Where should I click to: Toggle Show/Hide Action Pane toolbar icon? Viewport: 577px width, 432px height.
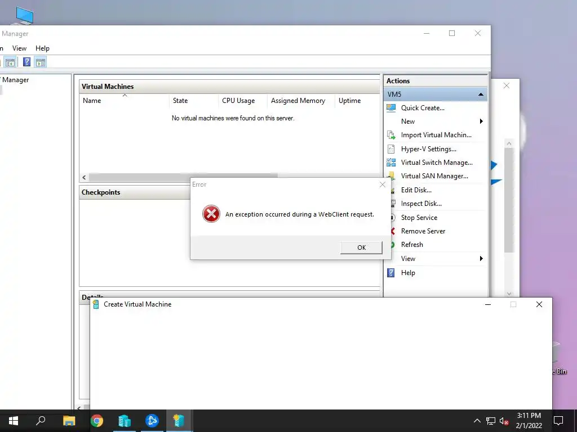pos(41,62)
